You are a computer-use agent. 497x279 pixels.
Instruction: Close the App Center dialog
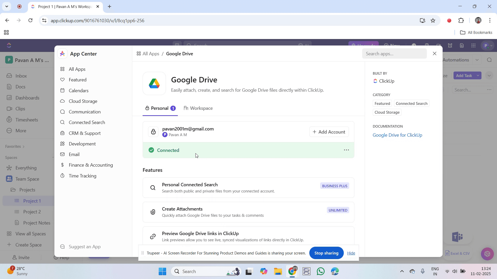435,53
